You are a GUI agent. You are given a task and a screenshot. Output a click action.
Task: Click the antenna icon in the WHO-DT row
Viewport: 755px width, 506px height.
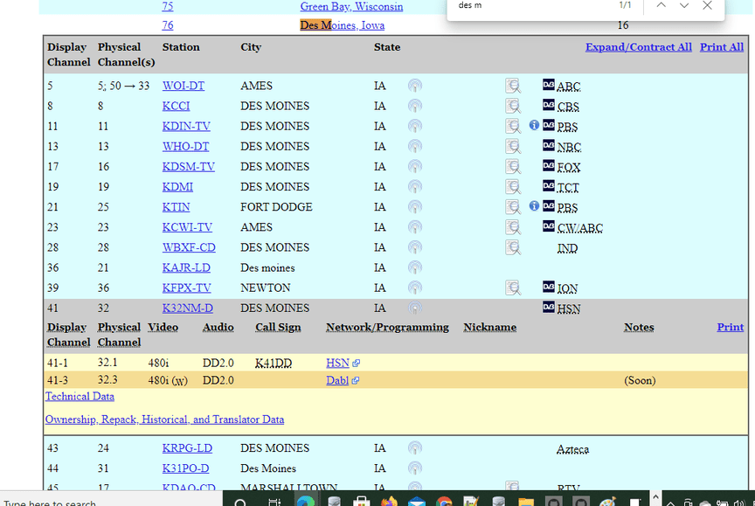414,146
